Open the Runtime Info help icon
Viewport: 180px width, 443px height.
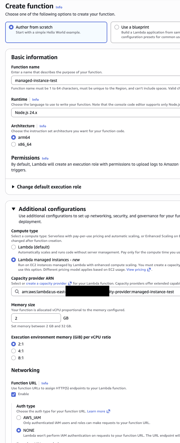click(35, 99)
